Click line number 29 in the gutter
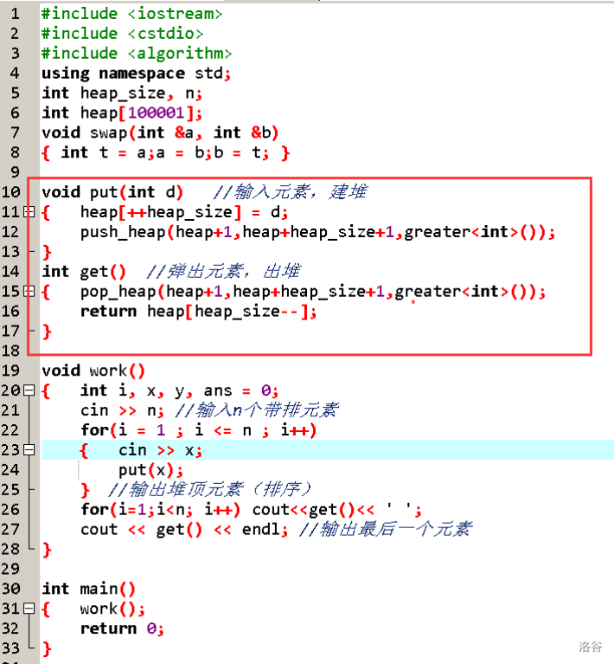This screenshot has height=664, width=614. [x=10, y=569]
